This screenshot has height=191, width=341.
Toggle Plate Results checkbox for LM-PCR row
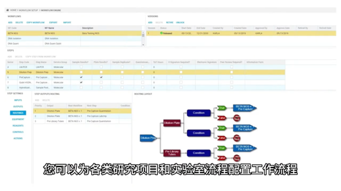coord(101,67)
